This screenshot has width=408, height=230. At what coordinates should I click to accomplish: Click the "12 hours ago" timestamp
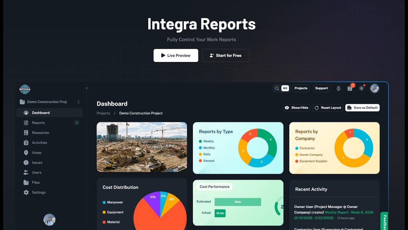346,218
